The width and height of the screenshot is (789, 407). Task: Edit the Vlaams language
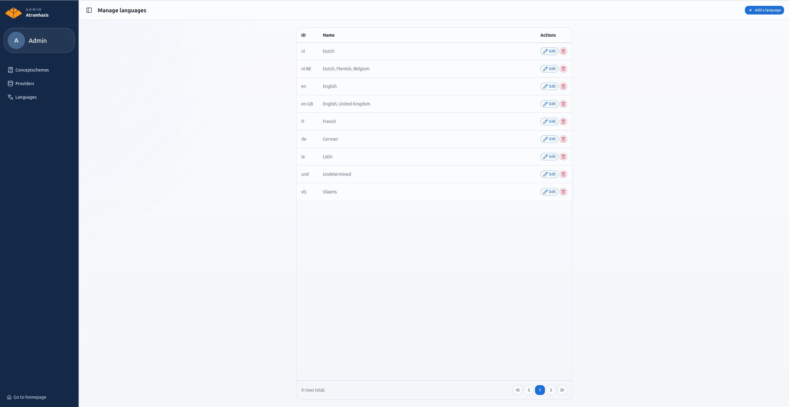(549, 192)
